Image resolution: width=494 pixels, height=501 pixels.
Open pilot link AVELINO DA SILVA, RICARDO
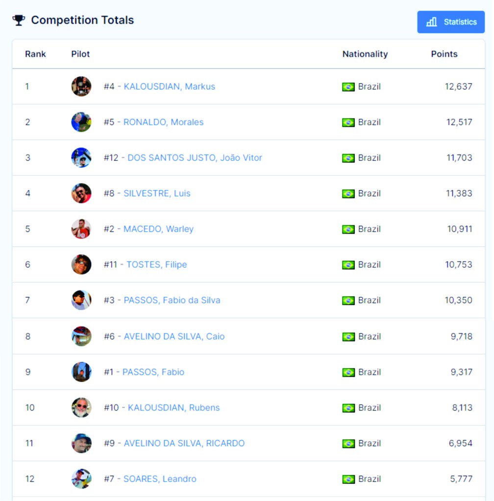[x=184, y=443]
